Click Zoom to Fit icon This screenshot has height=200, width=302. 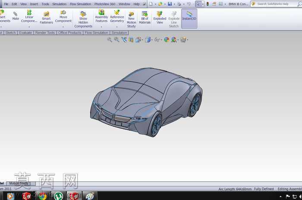[x=110, y=40]
